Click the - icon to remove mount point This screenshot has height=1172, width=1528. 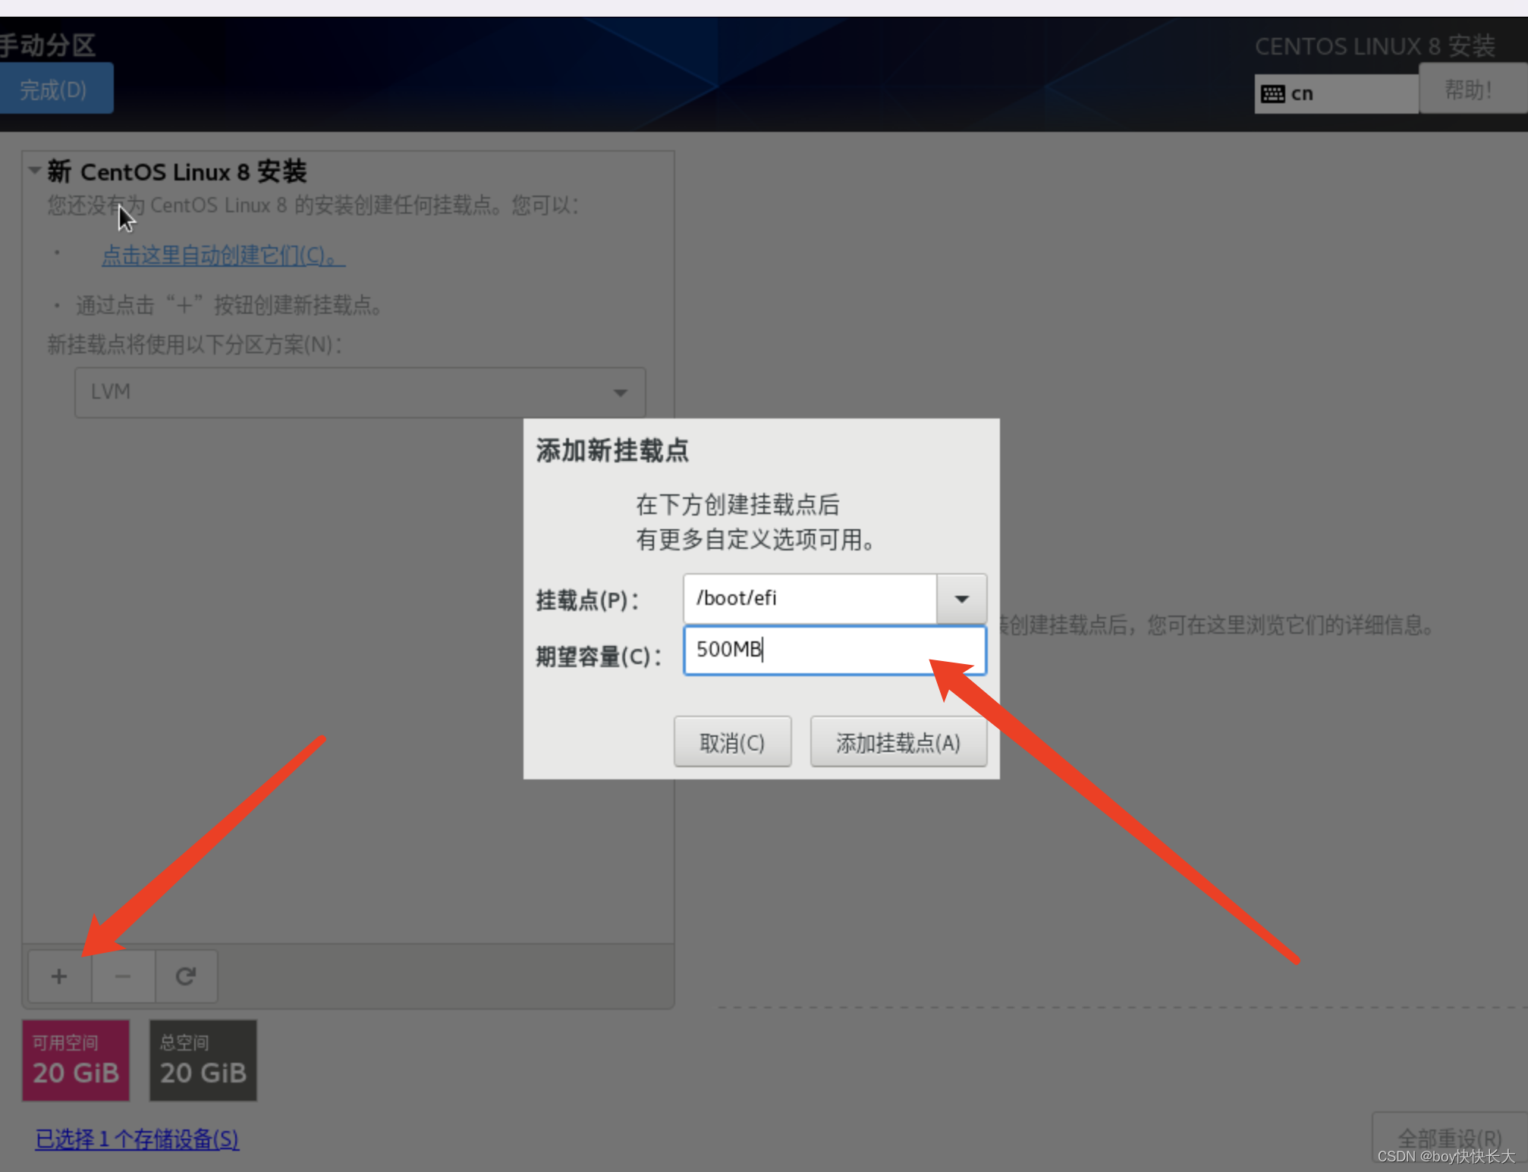click(120, 976)
